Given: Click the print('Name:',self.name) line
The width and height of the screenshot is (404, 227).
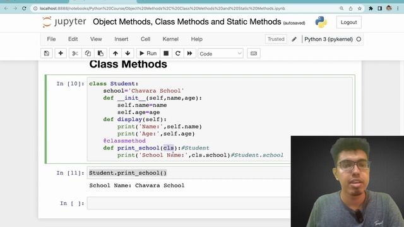Looking at the screenshot, I should click(160, 127).
